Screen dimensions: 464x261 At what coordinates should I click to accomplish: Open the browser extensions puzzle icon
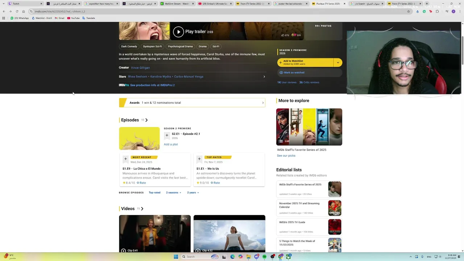437,11
